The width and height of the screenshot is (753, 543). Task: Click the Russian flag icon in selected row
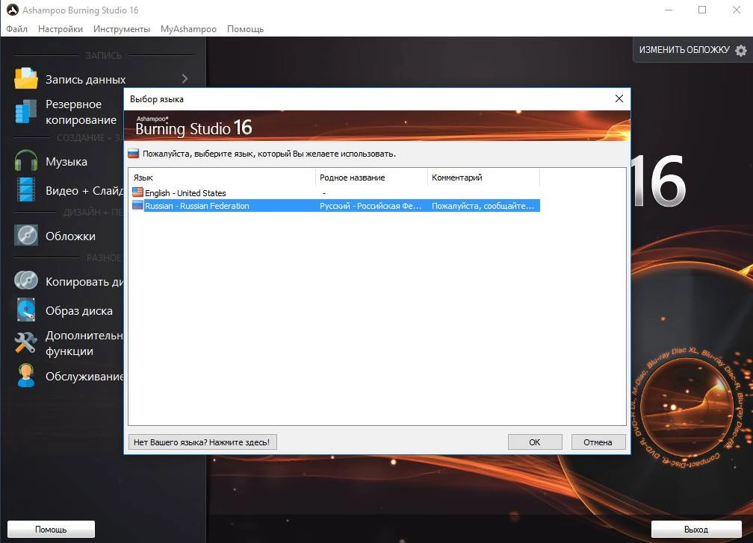pos(137,205)
